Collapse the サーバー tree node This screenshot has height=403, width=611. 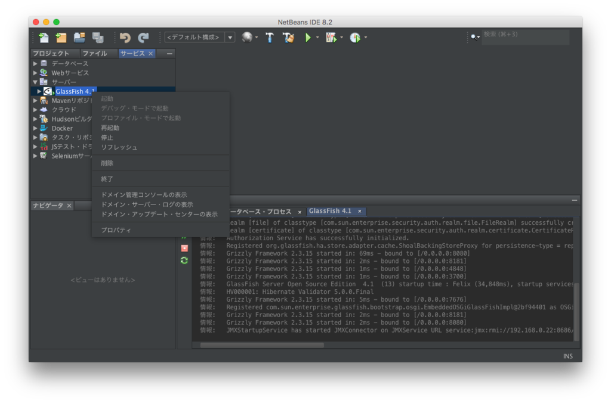click(x=35, y=82)
